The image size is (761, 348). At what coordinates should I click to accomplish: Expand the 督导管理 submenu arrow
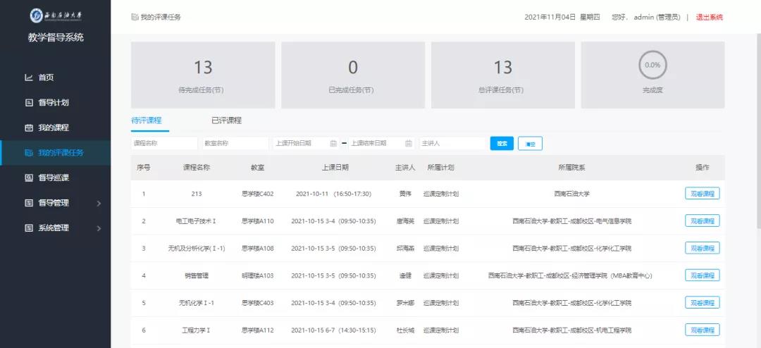point(99,204)
